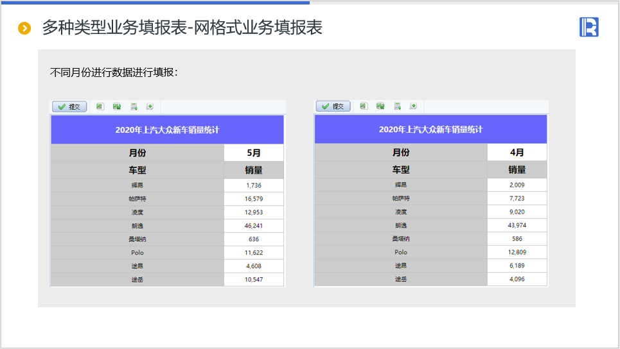620x349 pixels.
Task: Click sales value 4,096
Action: tap(517, 279)
